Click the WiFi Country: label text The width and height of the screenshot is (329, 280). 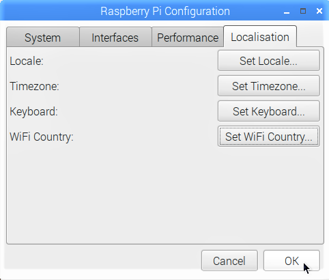tap(42, 137)
